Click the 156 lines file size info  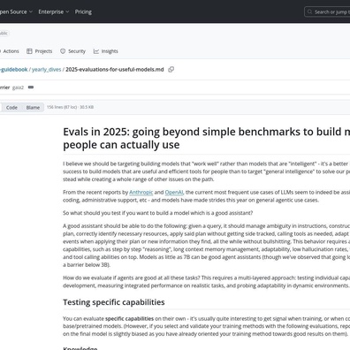click(x=70, y=107)
